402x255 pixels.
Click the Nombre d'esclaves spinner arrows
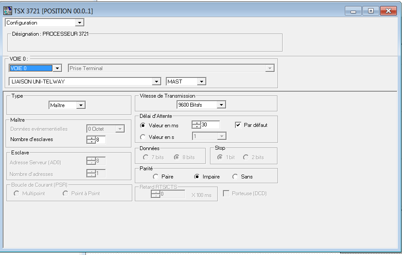pyautogui.click(x=91, y=139)
